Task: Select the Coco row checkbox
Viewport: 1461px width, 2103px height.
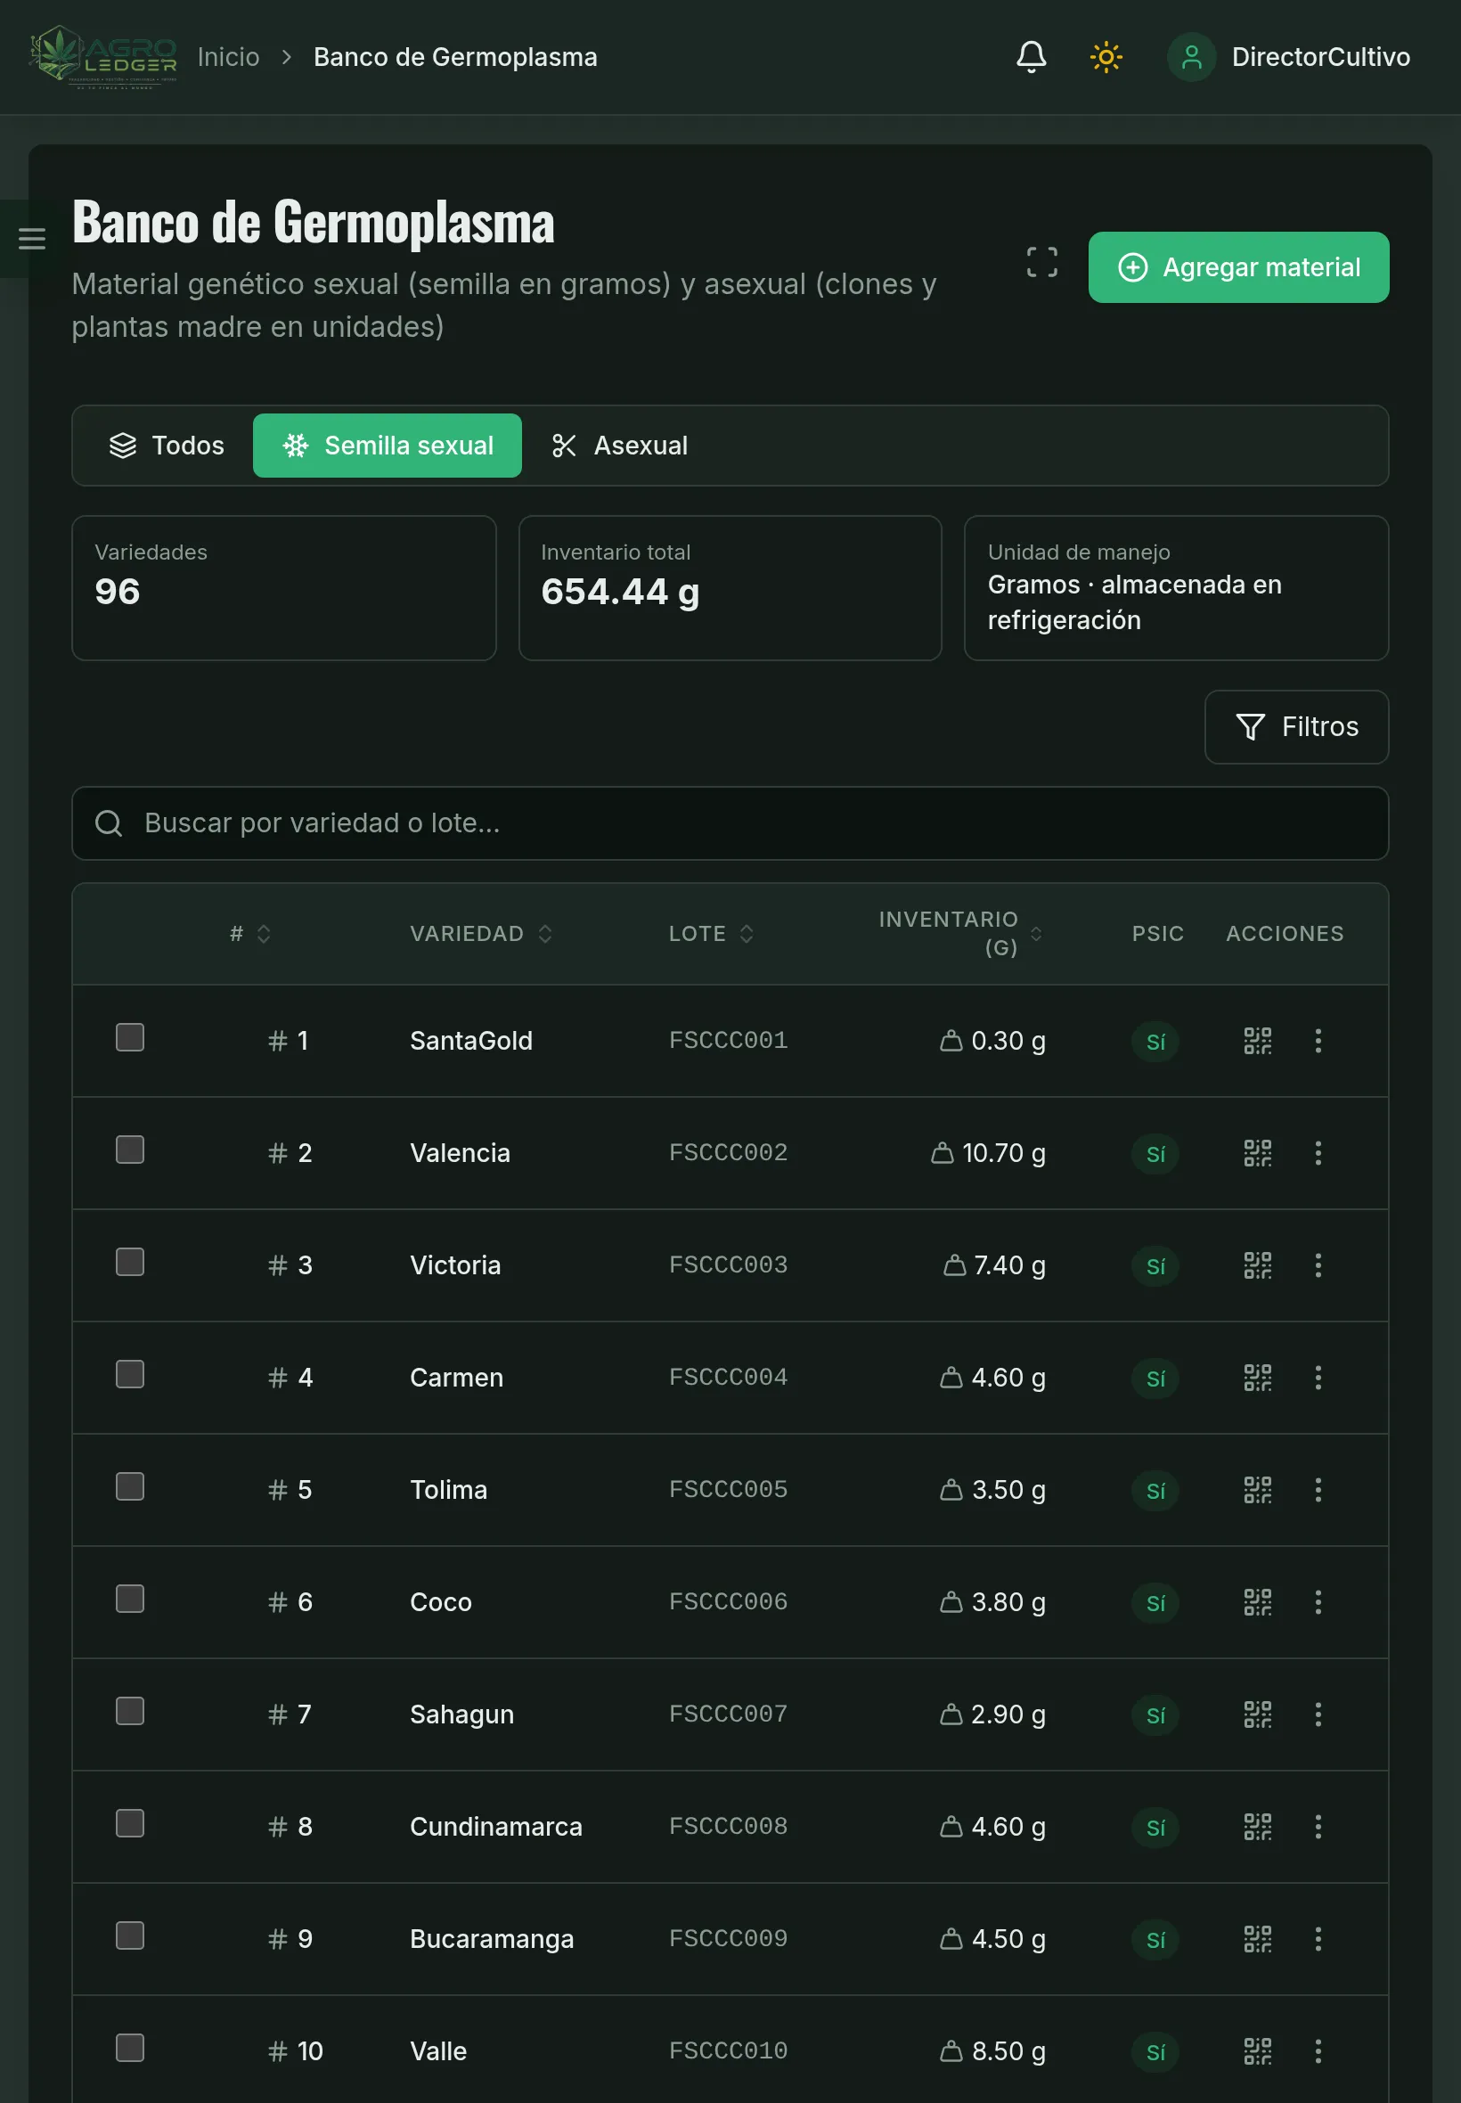Action: (x=130, y=1599)
